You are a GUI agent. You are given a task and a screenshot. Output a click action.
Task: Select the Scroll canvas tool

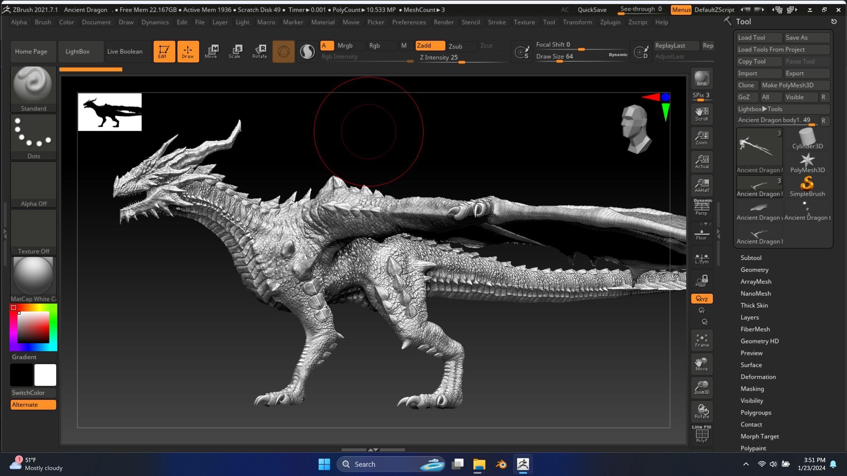click(701, 114)
